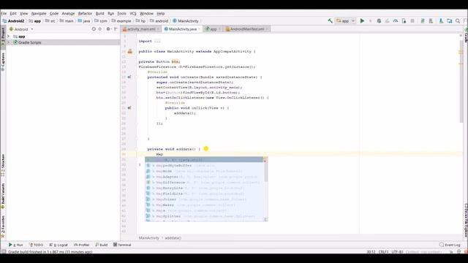Open the Android profiler gauge icon
This screenshot has width=468, height=263.
pos(396,21)
